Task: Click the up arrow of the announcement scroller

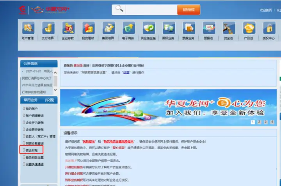Action: pos(55,73)
